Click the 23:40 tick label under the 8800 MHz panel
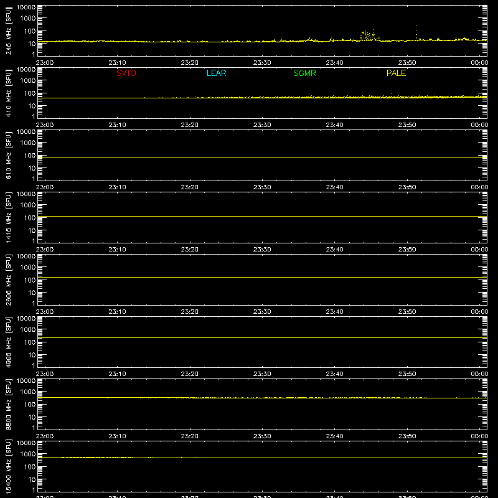 point(334,436)
